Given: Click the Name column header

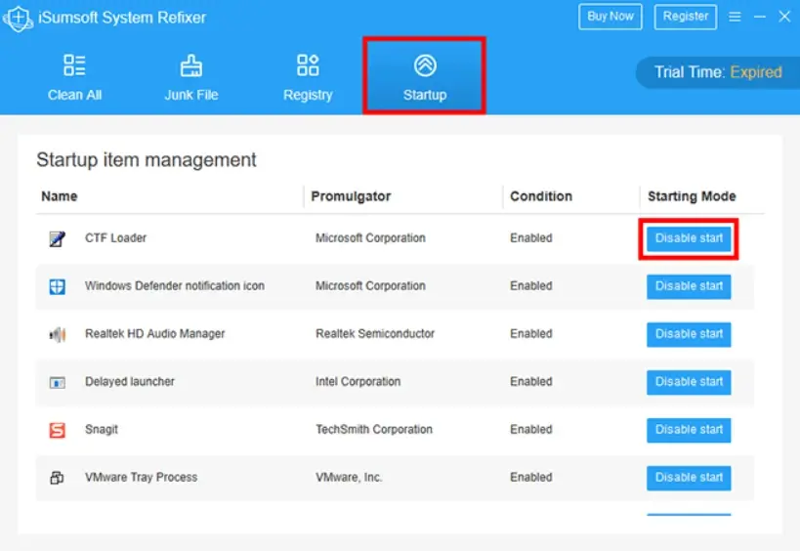Looking at the screenshot, I should (x=60, y=196).
